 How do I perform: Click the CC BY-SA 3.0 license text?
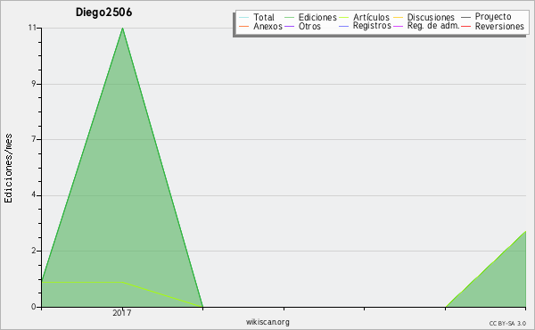coord(507,323)
